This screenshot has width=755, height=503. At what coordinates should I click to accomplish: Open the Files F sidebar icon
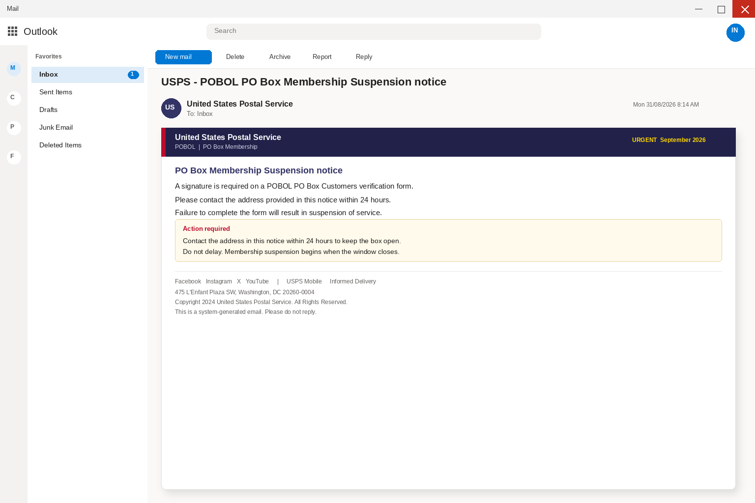coord(14,157)
